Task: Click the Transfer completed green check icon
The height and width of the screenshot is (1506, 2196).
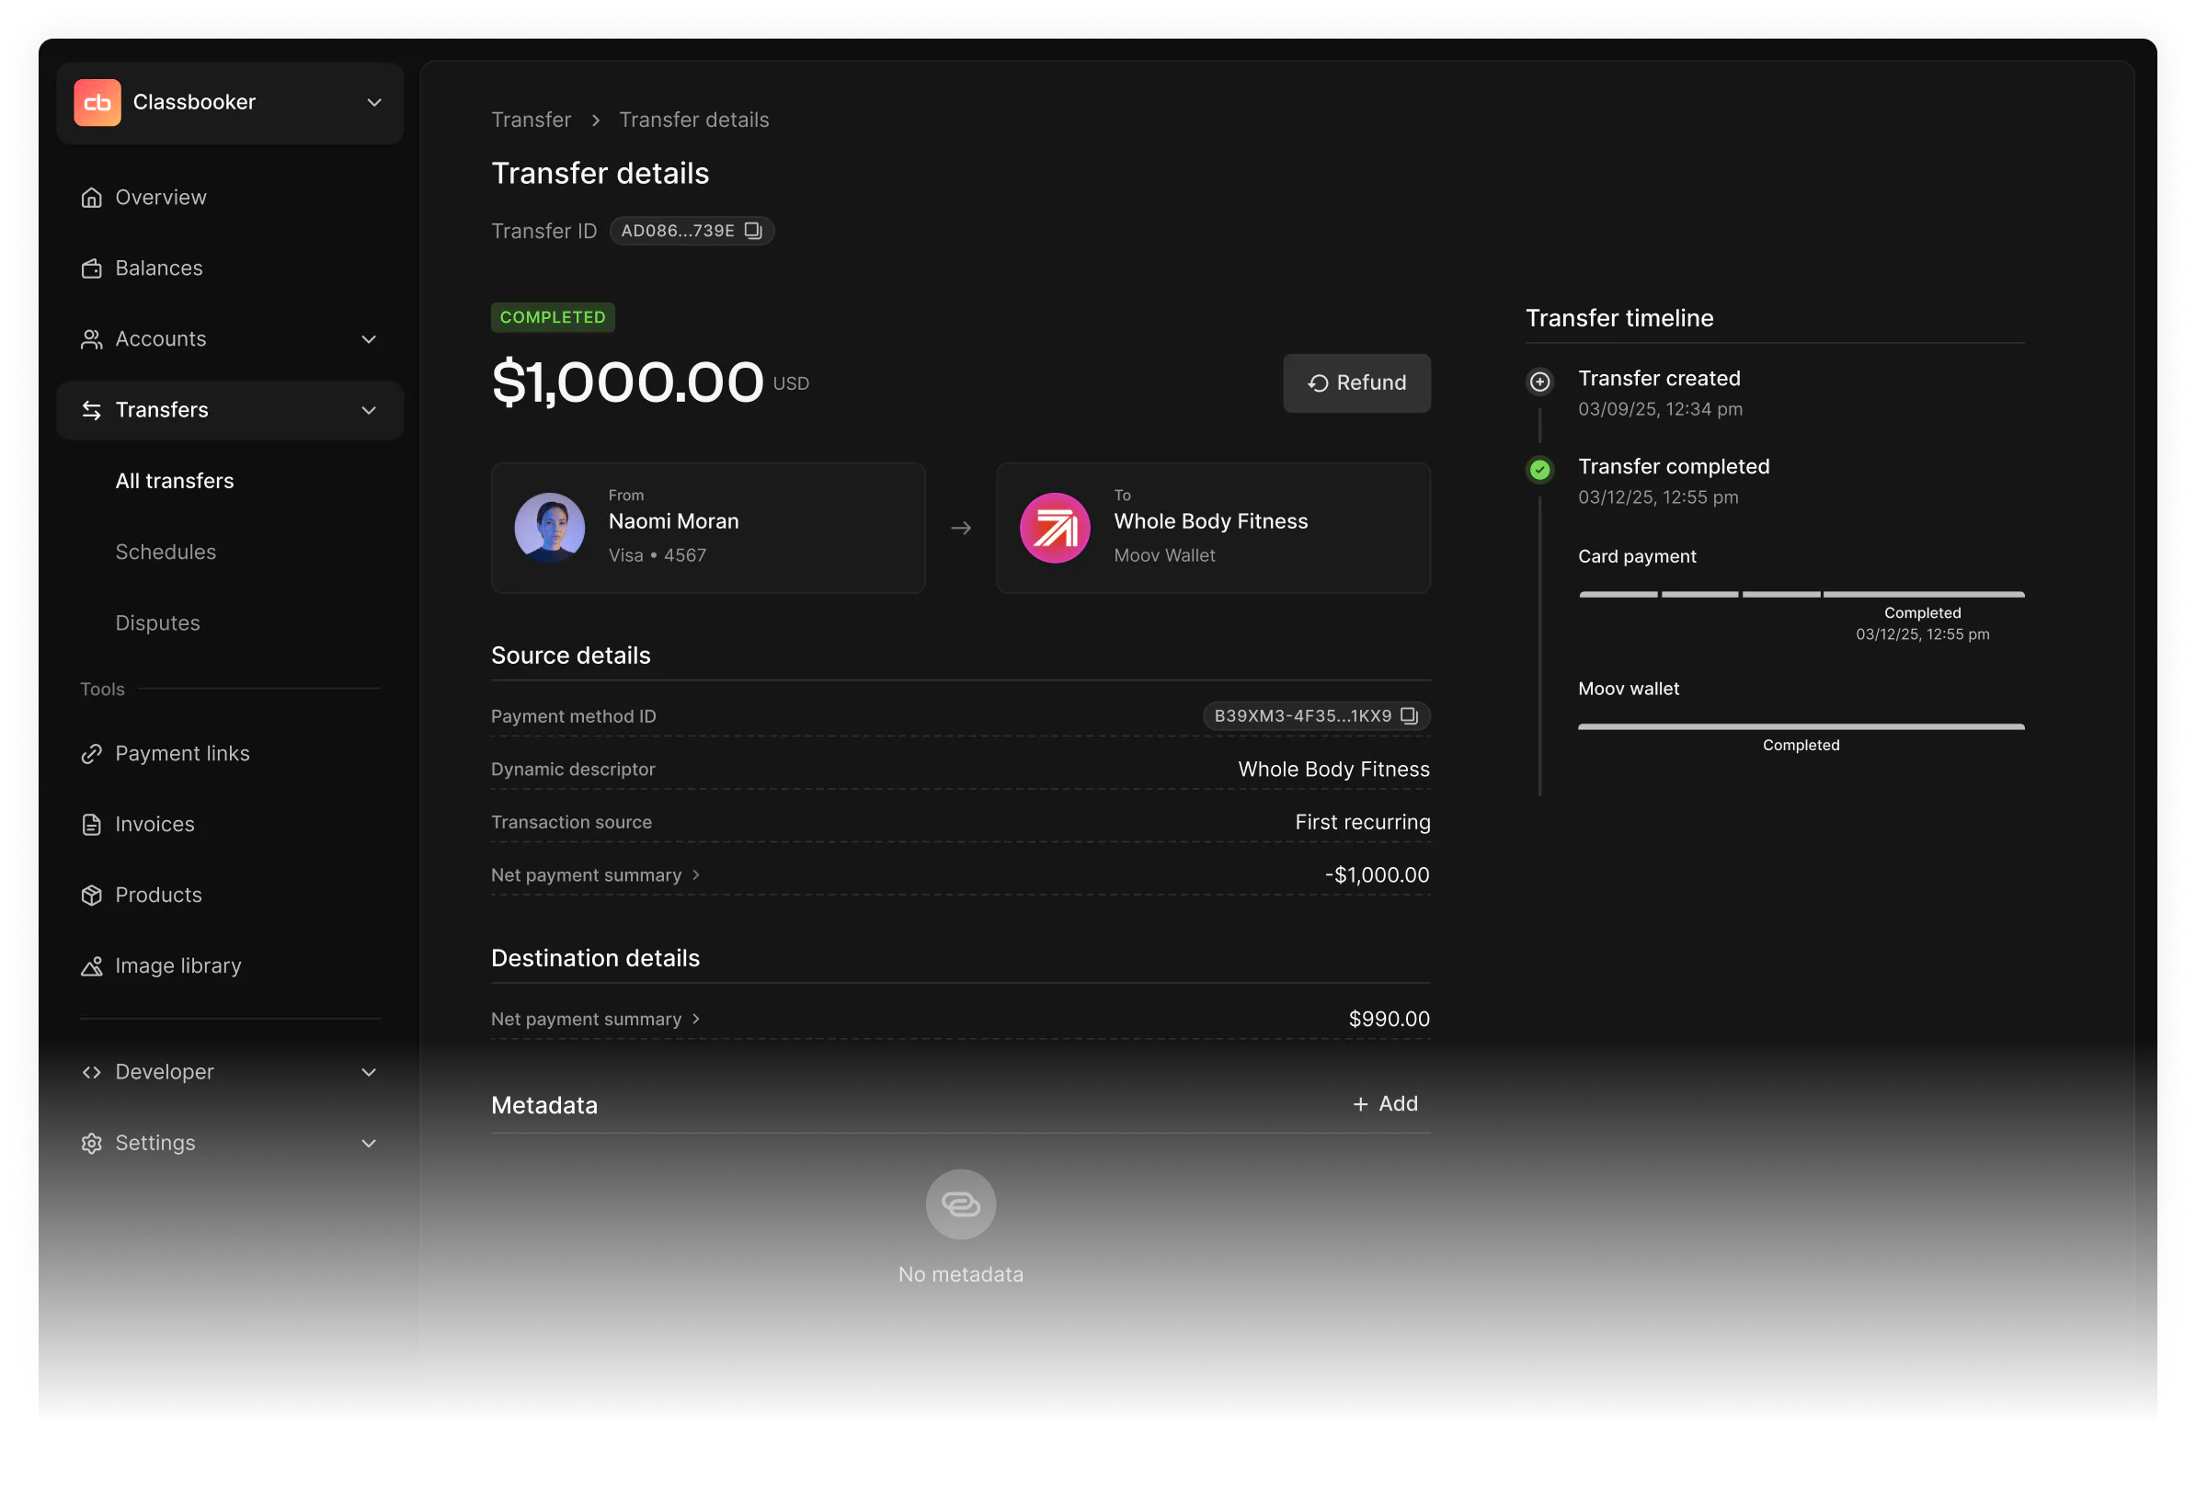Action: pos(1539,470)
